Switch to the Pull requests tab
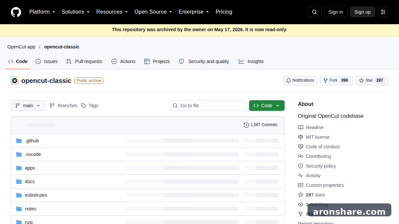Viewport: 399px width, 224px height. click(84, 61)
